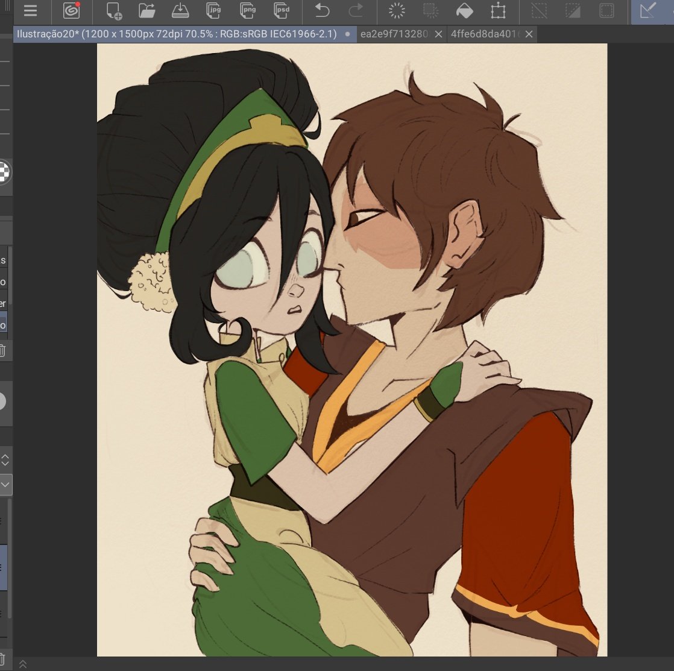The width and height of the screenshot is (674, 671).
Task: Toggle show selection border
Action: (606, 11)
